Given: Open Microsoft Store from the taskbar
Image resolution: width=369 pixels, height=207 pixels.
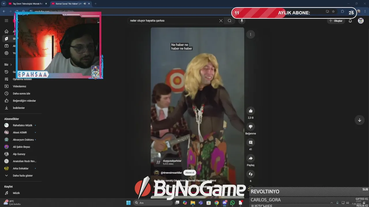Looking at the screenshot, I should [208, 203].
